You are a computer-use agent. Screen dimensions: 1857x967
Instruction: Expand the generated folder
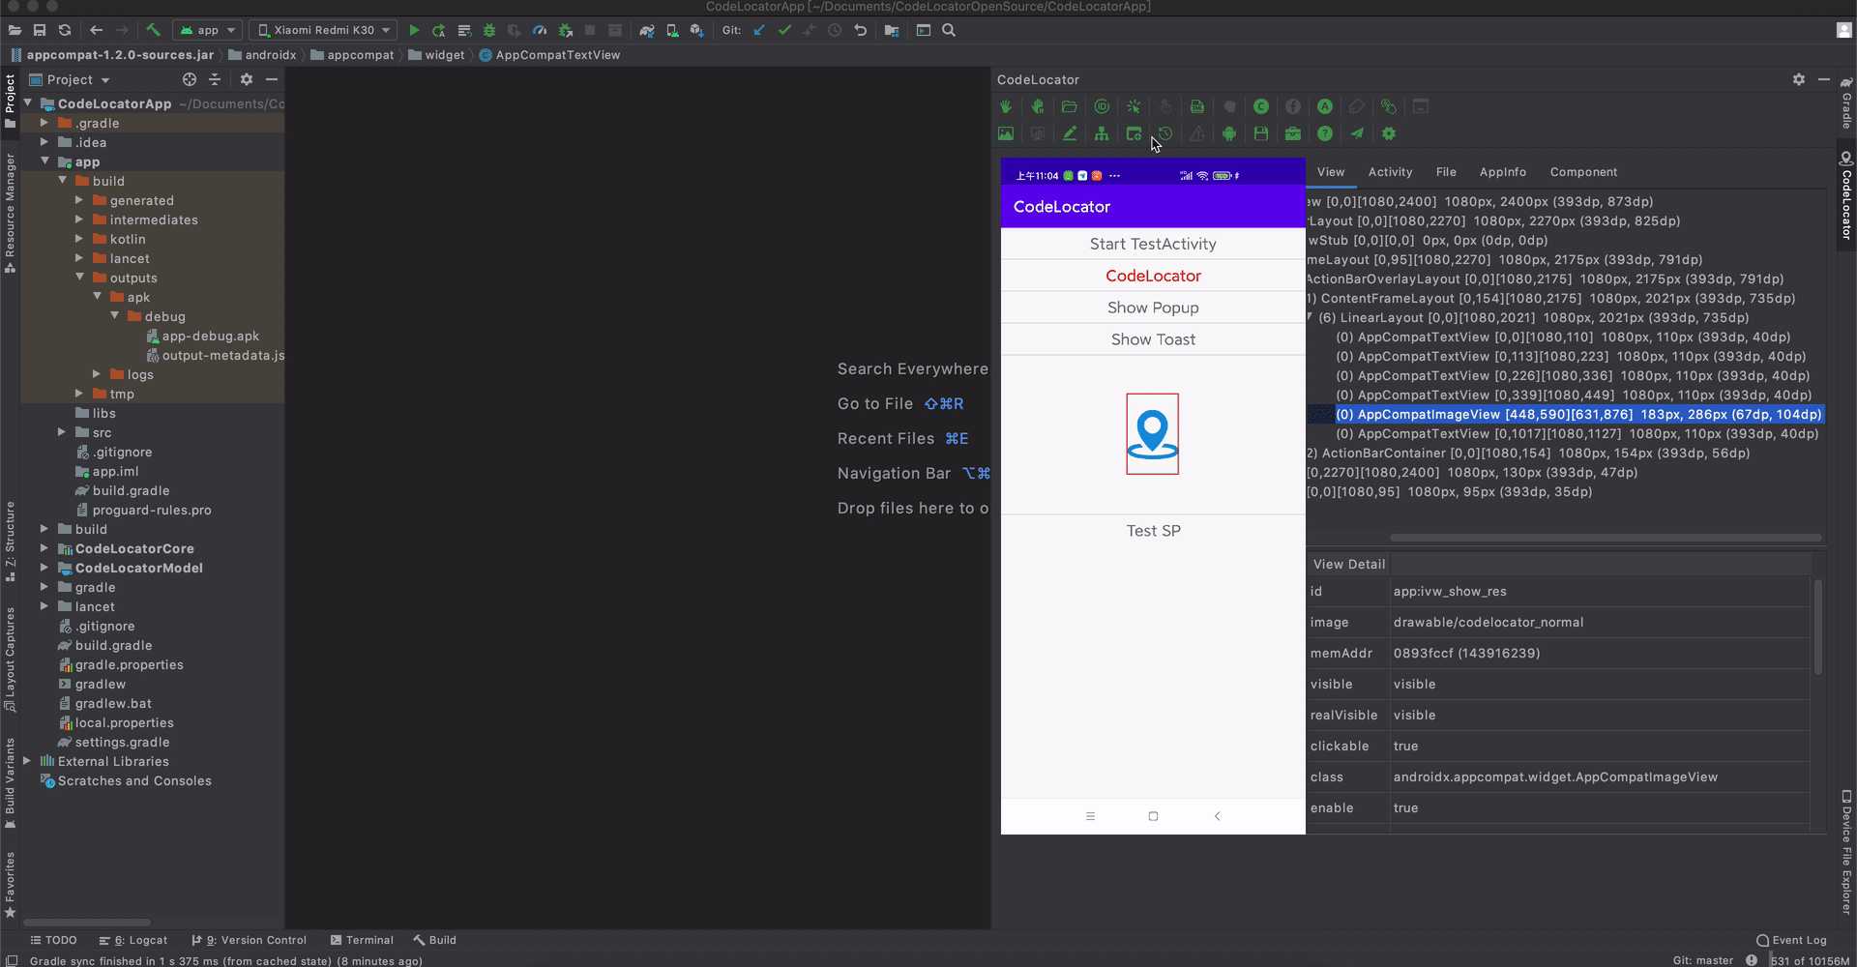click(x=79, y=200)
